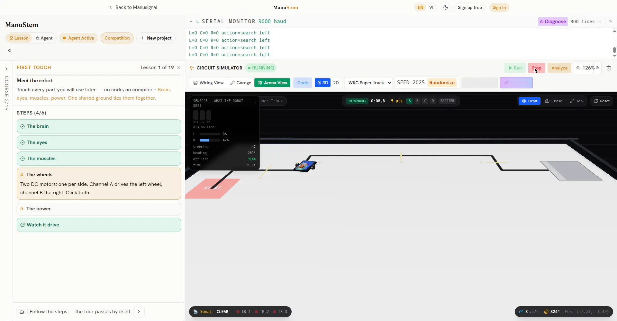617x321 pixels.
Task: Expand the Course 2/19 side panel
Action: (x=6, y=69)
